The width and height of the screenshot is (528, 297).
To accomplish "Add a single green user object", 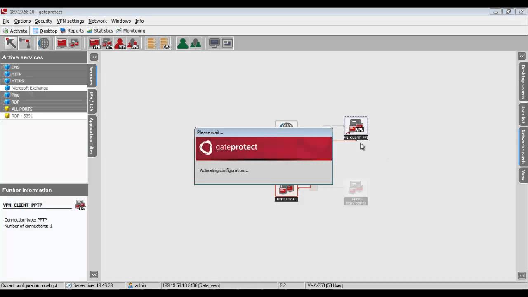I will [183, 43].
